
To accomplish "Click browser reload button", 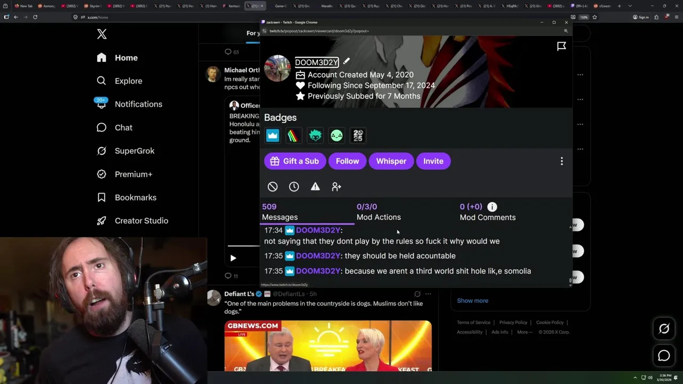I will (x=35, y=17).
